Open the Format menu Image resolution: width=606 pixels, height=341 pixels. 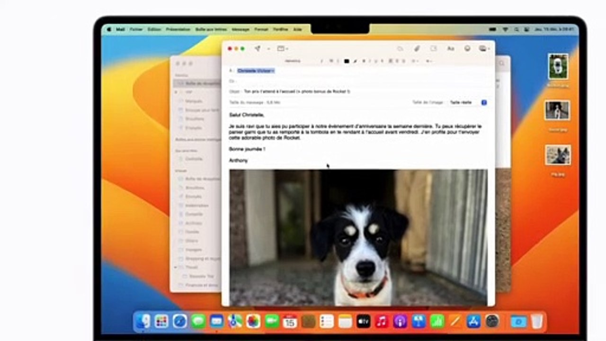pyautogui.click(x=261, y=29)
